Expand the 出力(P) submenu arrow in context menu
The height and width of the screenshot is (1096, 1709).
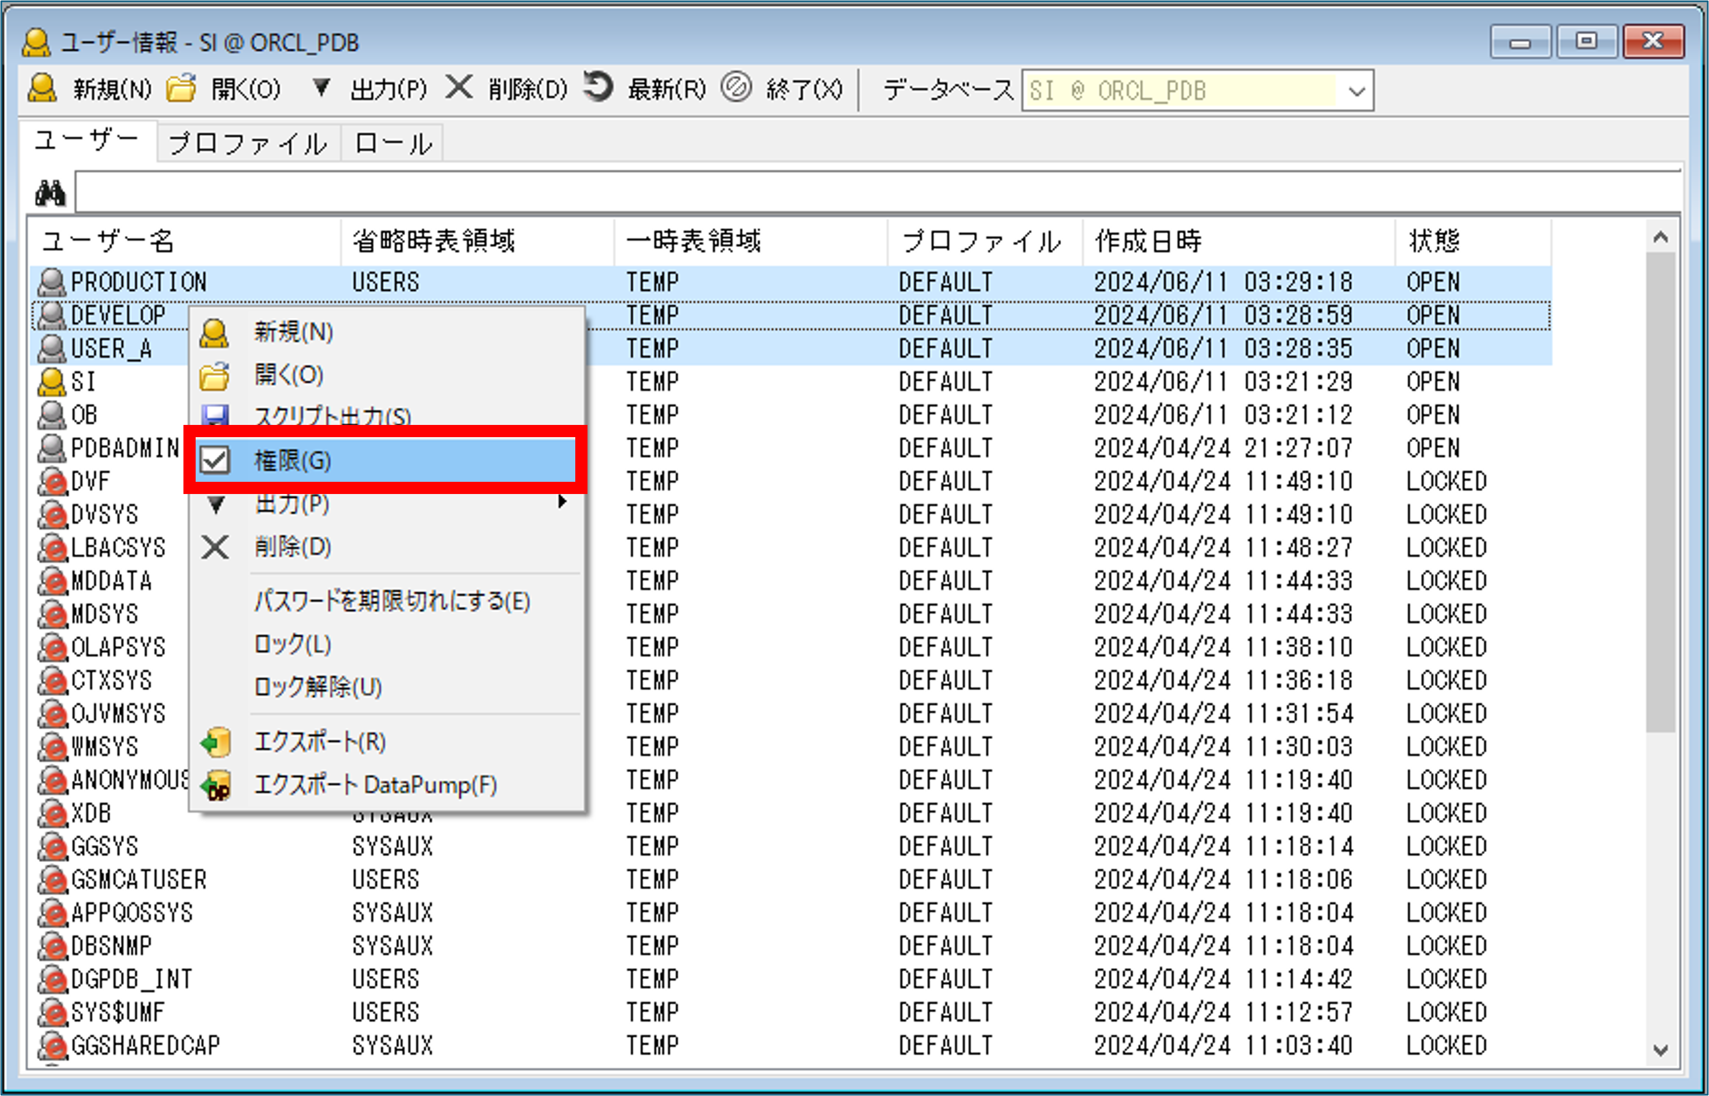click(x=562, y=503)
